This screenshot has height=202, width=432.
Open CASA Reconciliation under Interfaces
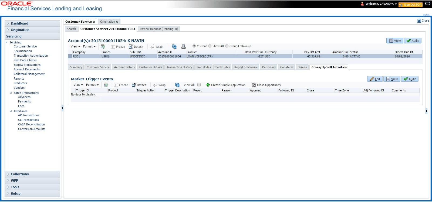31,124
